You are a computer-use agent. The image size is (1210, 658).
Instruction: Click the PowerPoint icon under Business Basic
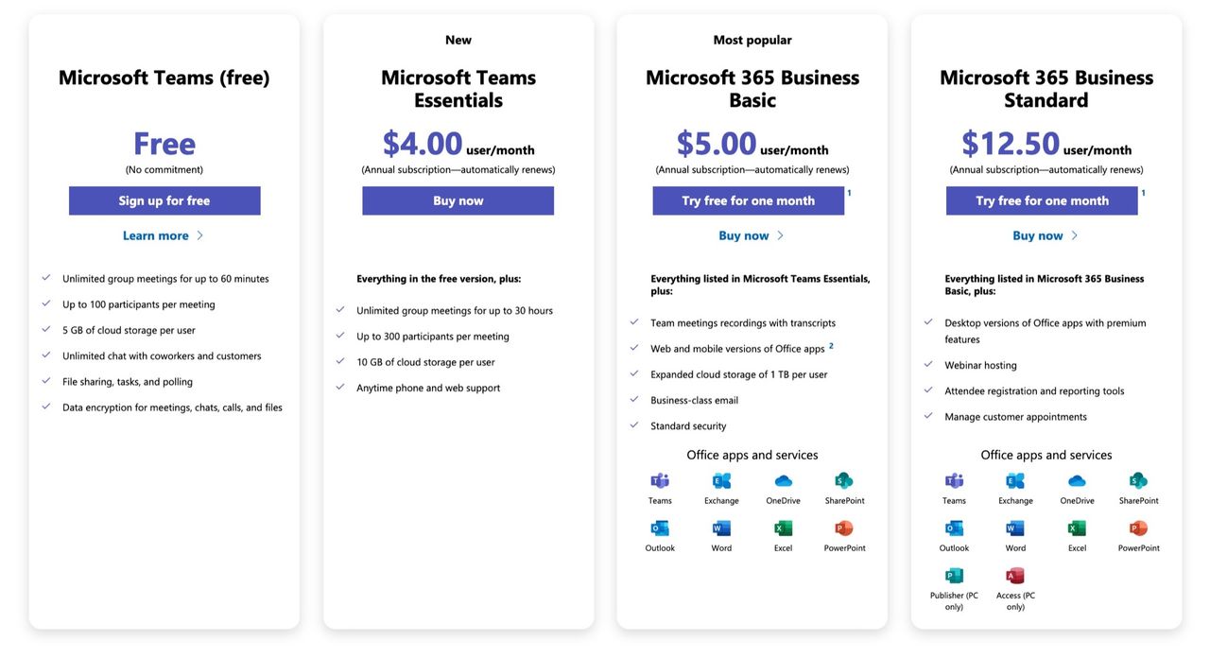click(x=844, y=528)
